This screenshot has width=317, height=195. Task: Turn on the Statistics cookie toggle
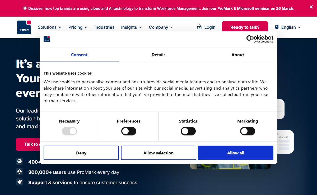click(x=188, y=131)
